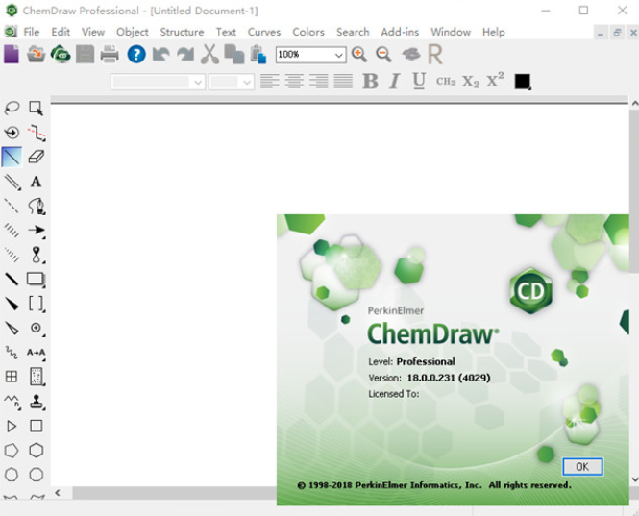Select the Table tool
Screen dimensions: 639x516
(12, 377)
